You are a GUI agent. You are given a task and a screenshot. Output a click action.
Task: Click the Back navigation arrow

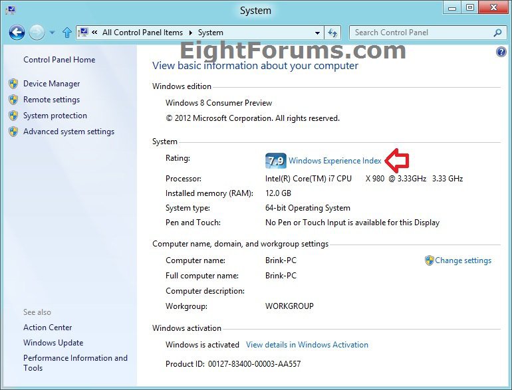point(17,32)
